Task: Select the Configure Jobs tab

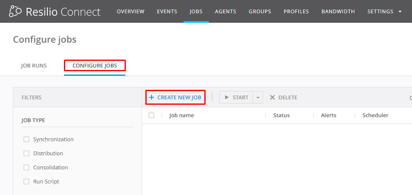Action: (x=95, y=66)
